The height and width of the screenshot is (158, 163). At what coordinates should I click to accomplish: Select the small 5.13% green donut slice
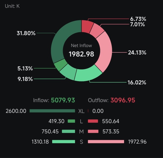(x=60, y=65)
